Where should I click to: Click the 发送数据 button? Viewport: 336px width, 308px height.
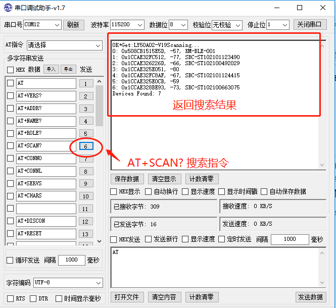pos(310,297)
